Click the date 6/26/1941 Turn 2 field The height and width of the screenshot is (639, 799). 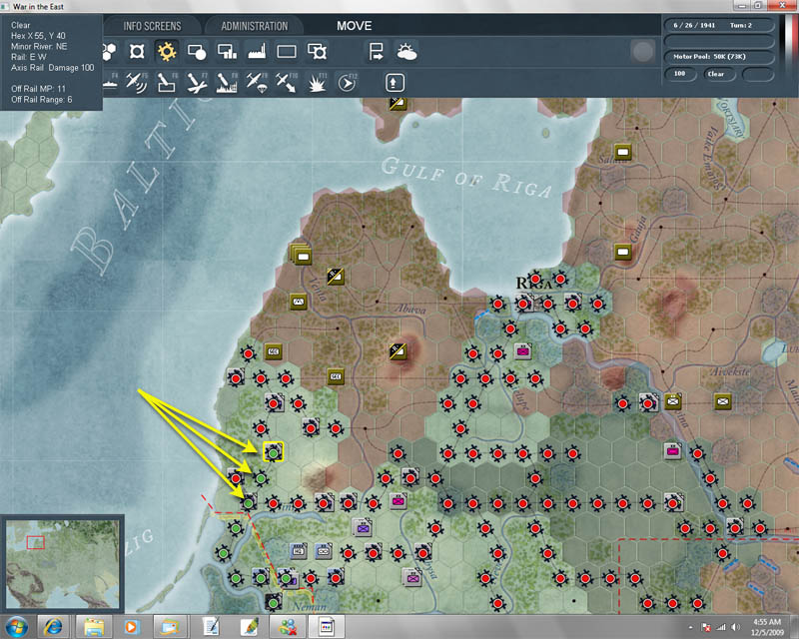pos(718,25)
